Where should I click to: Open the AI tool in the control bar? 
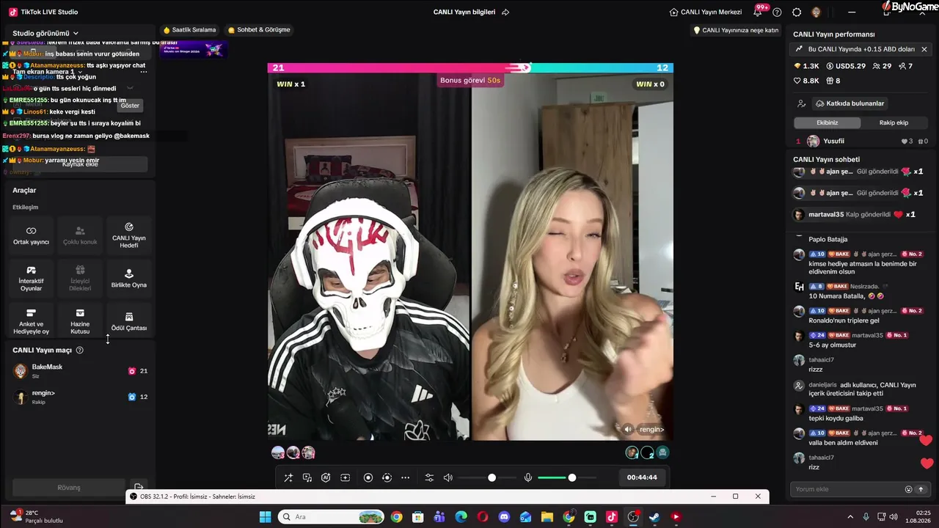click(x=326, y=478)
